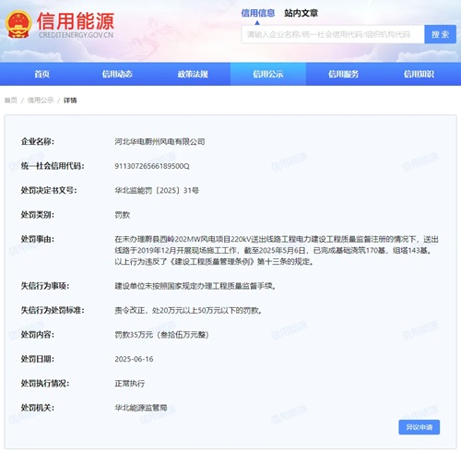
Task: Click the 处罚事由 description paragraph
Action: click(277, 250)
